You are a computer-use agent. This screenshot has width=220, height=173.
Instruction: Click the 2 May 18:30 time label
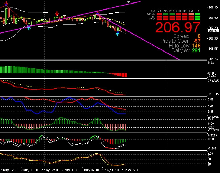29,170
